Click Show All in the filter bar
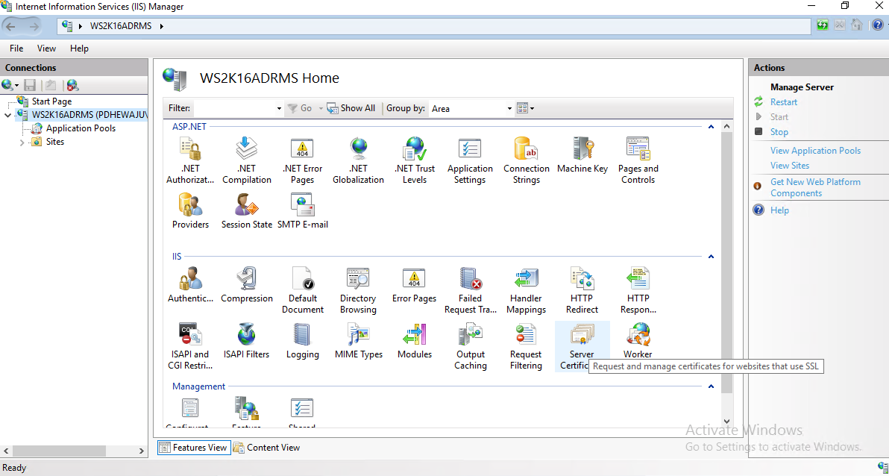Image resolution: width=889 pixels, height=476 pixels. 351,108
